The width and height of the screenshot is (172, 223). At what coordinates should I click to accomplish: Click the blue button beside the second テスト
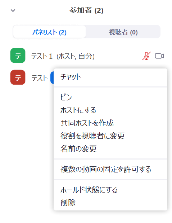tap(52, 78)
